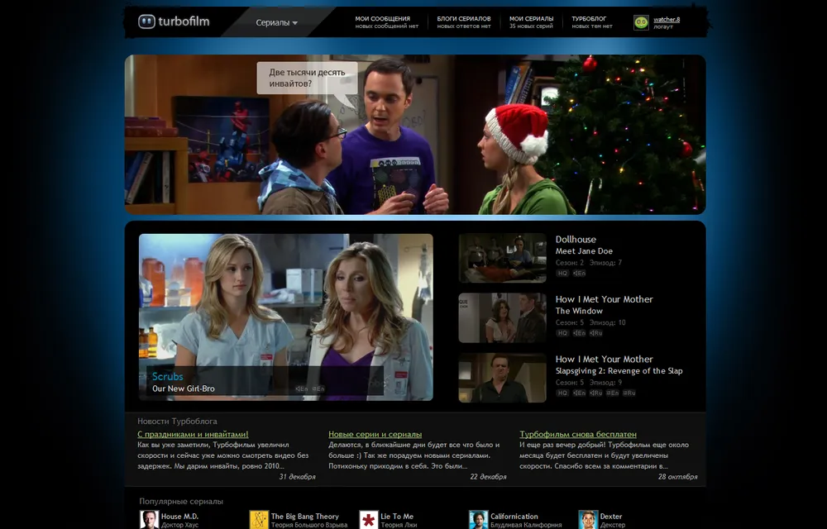Click the Dollhouse episode thumbnail
Screen dimensions: 827x529
point(502,258)
